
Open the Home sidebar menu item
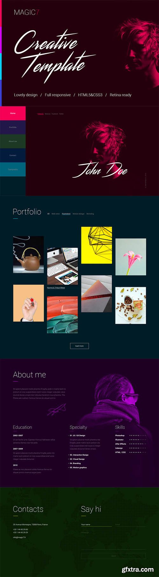13,113
